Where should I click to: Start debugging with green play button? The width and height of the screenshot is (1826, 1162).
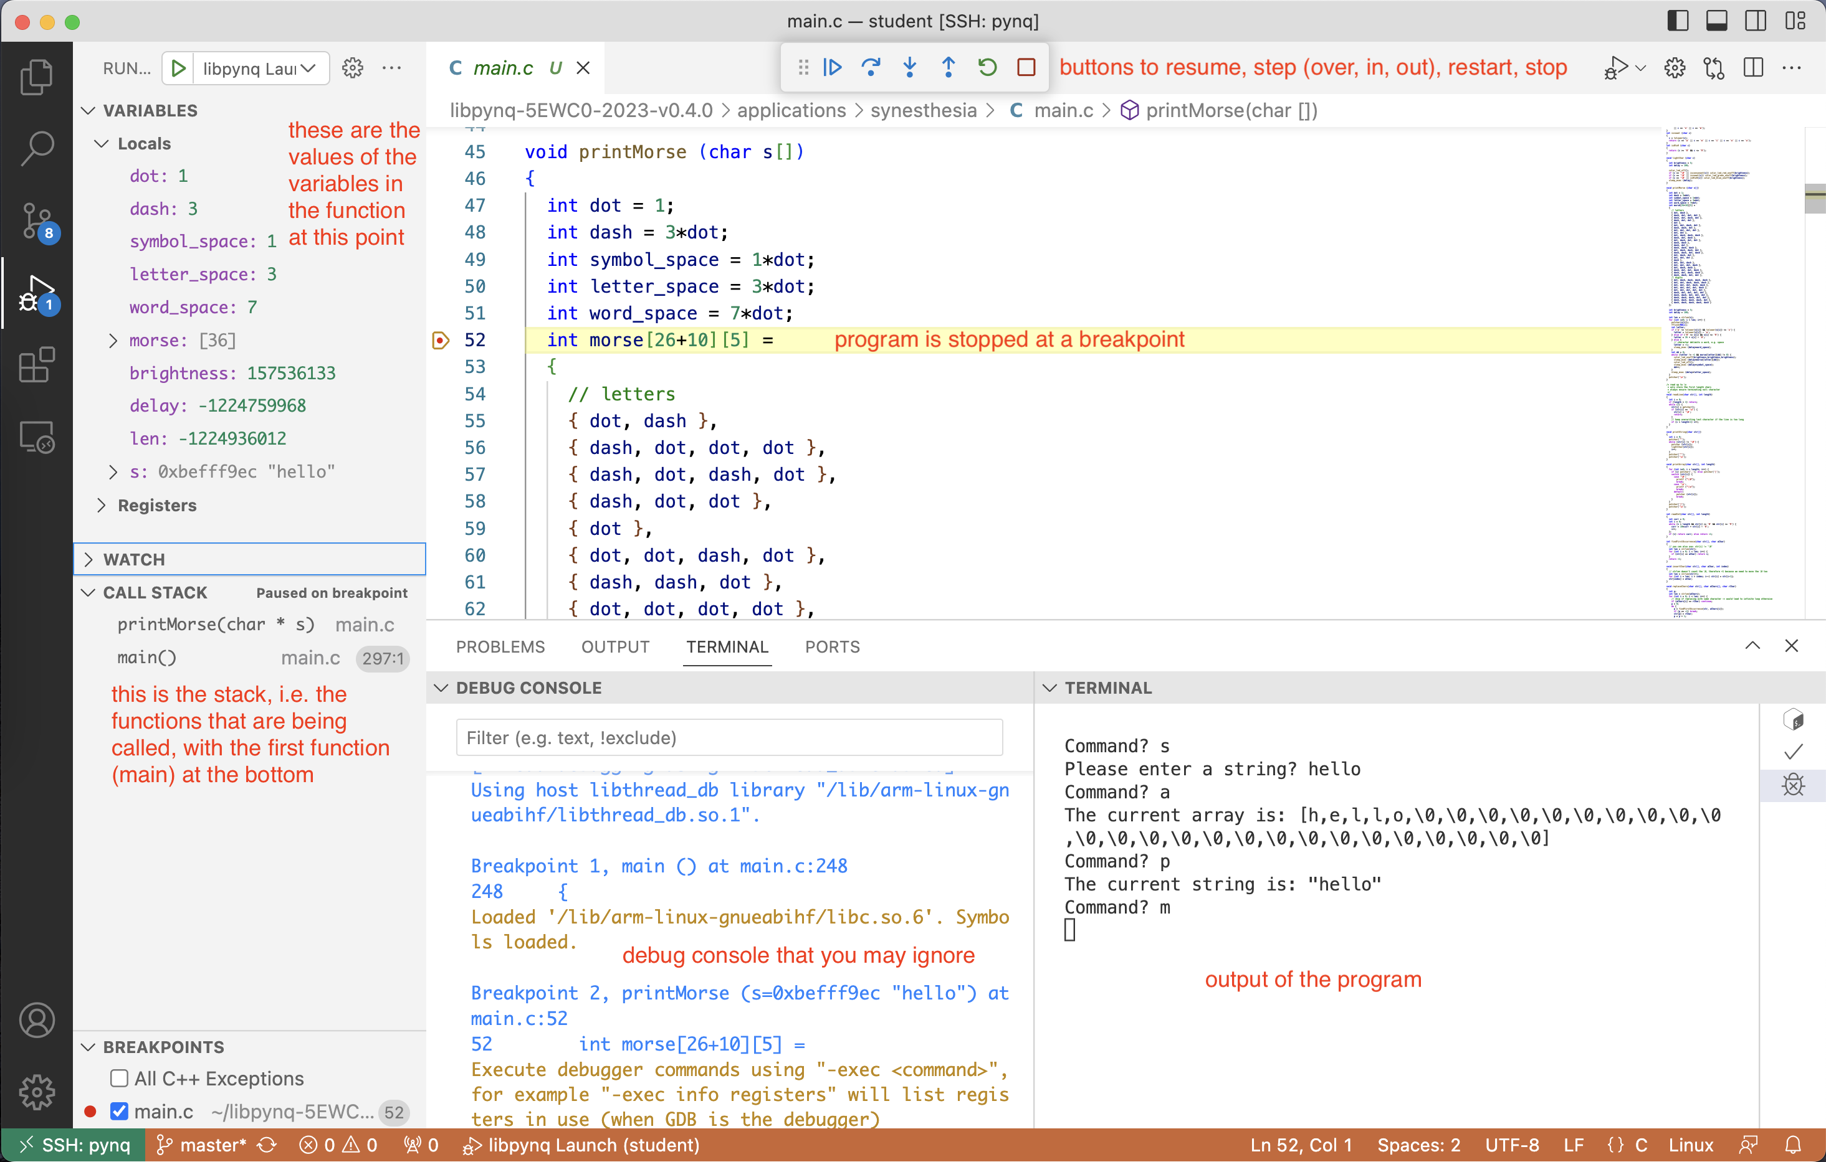click(178, 68)
